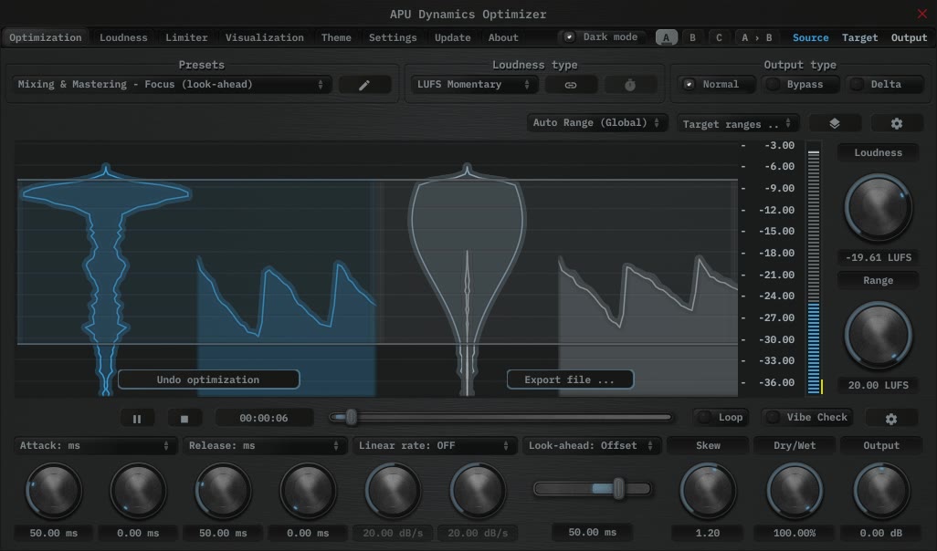The width and height of the screenshot is (937, 551).
Task: Click the second Release knob at 0.00 ms
Action: click(x=308, y=491)
